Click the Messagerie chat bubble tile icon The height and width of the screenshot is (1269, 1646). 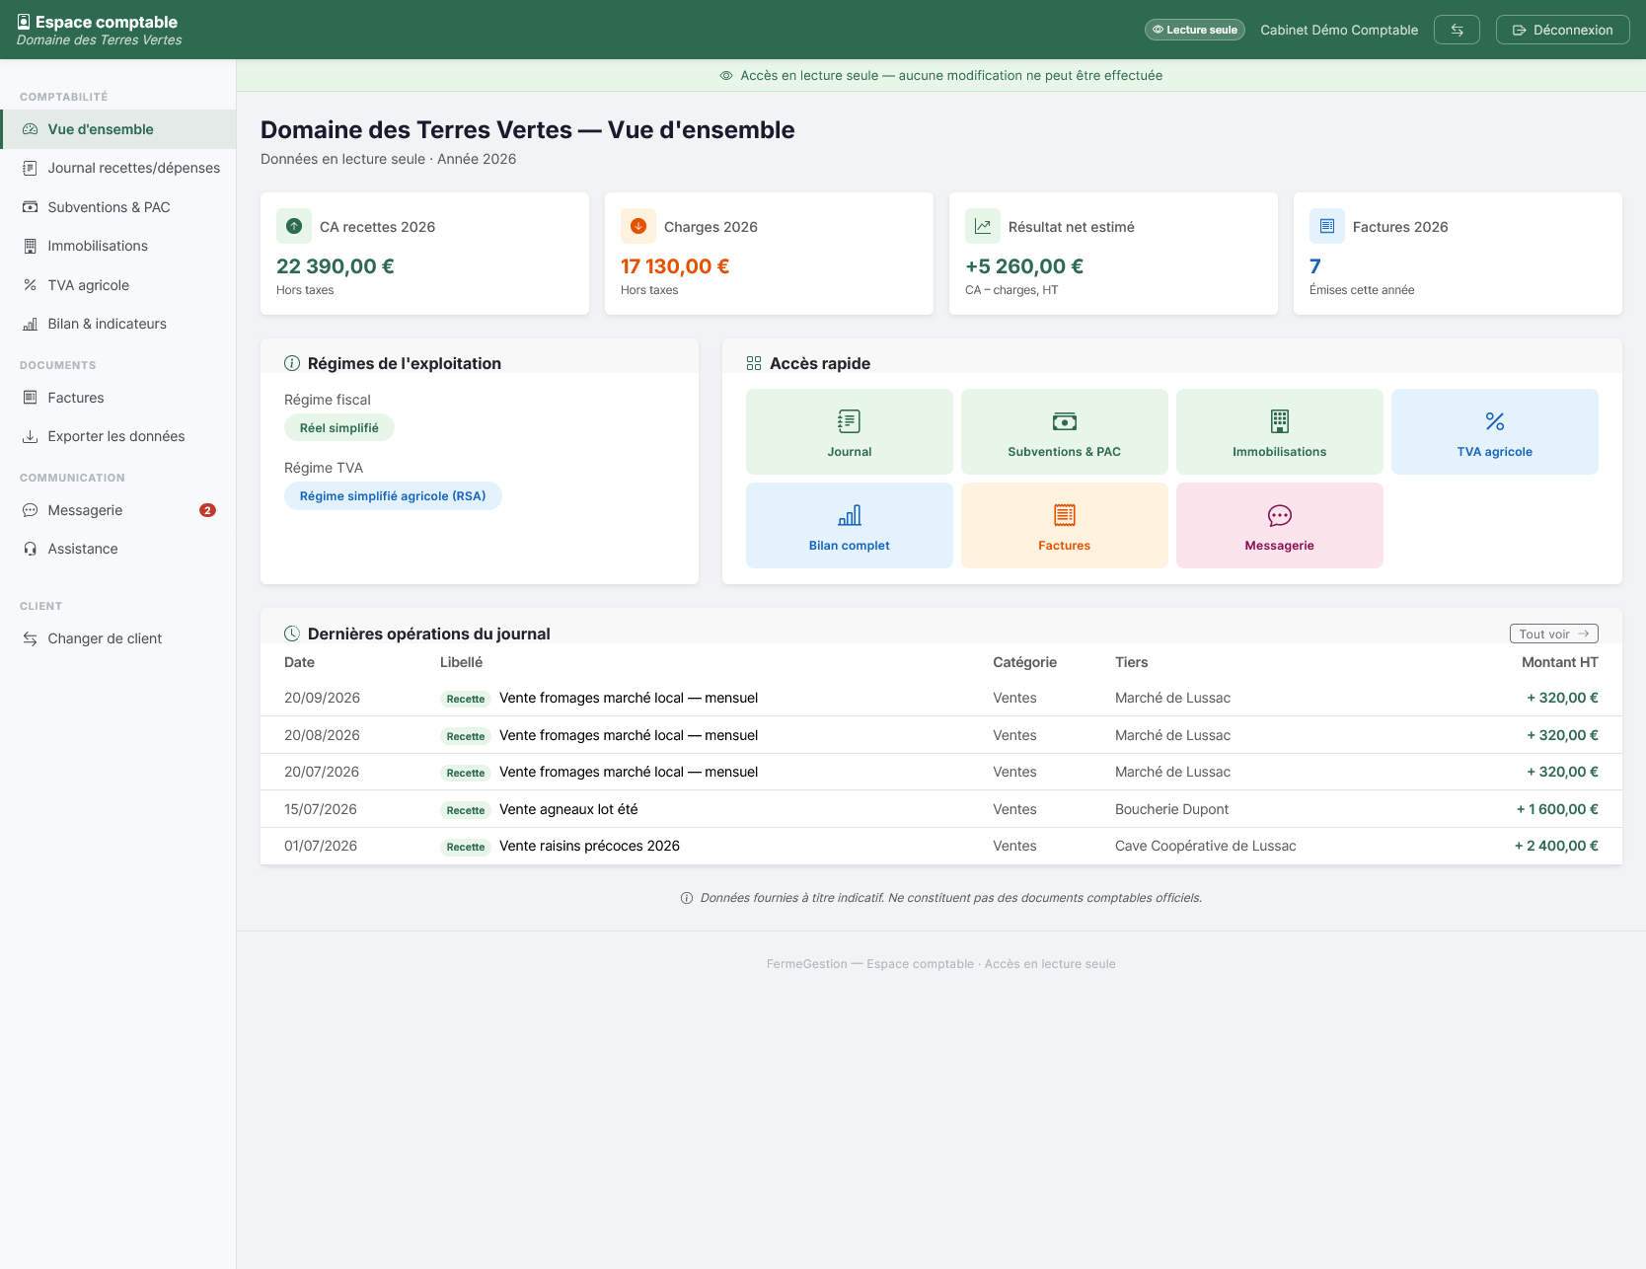pyautogui.click(x=1280, y=515)
